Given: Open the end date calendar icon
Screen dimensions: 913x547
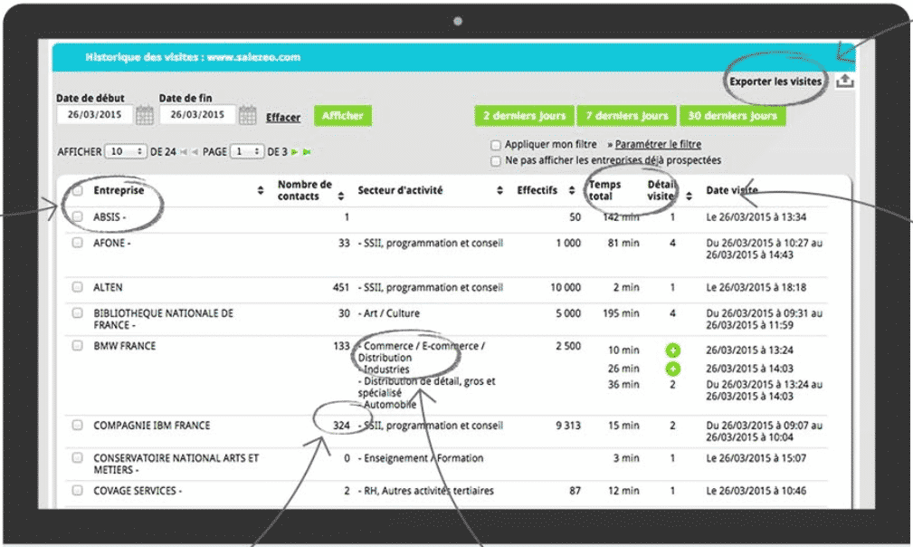Looking at the screenshot, I should 247,115.
